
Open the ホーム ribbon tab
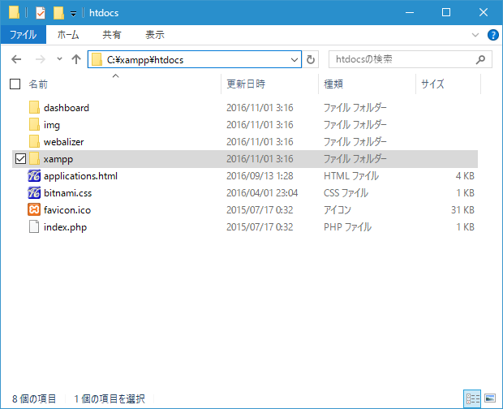point(68,35)
